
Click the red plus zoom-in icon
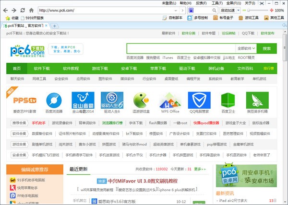pos(272,10)
